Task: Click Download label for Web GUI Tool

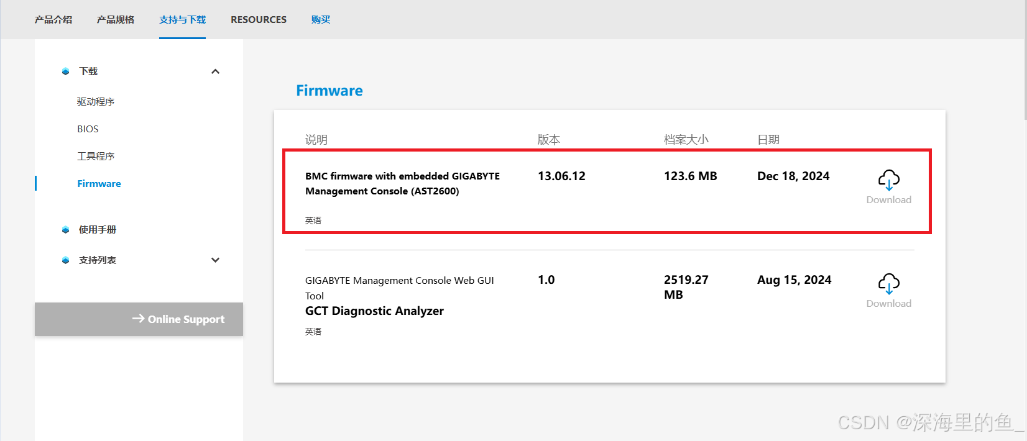Action: [889, 303]
